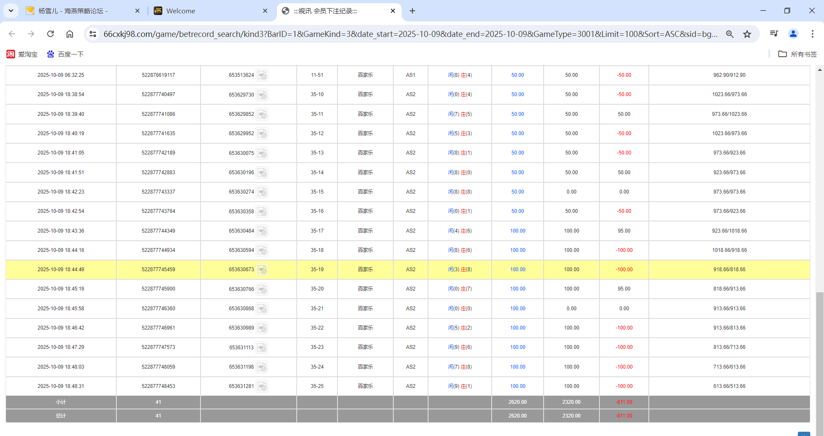The image size is (824, 436).
Task: Open the 所有书签 bookmarks folder
Action: tap(797, 54)
